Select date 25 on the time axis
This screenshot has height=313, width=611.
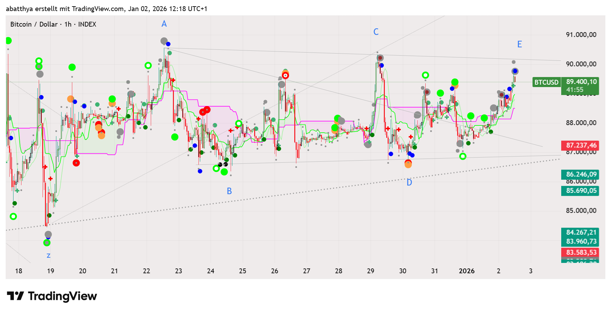coord(242,271)
